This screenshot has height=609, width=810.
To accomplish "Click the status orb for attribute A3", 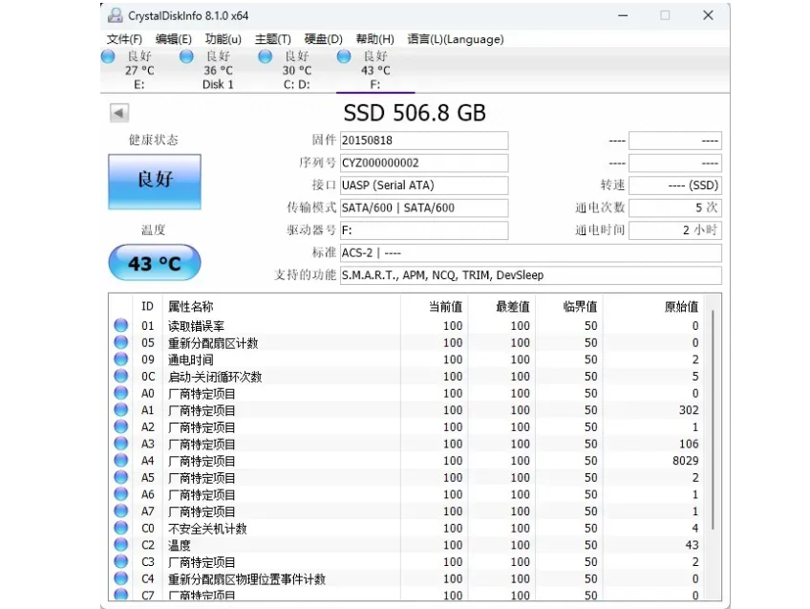I will [x=121, y=444].
